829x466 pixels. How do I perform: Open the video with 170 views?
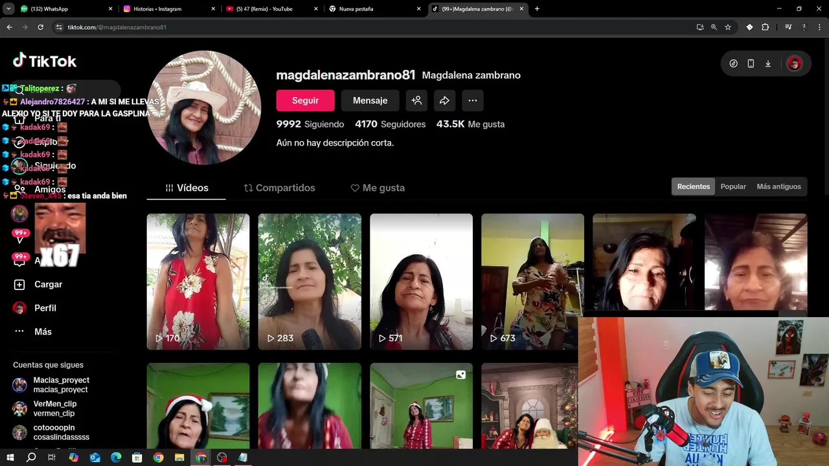(x=198, y=282)
